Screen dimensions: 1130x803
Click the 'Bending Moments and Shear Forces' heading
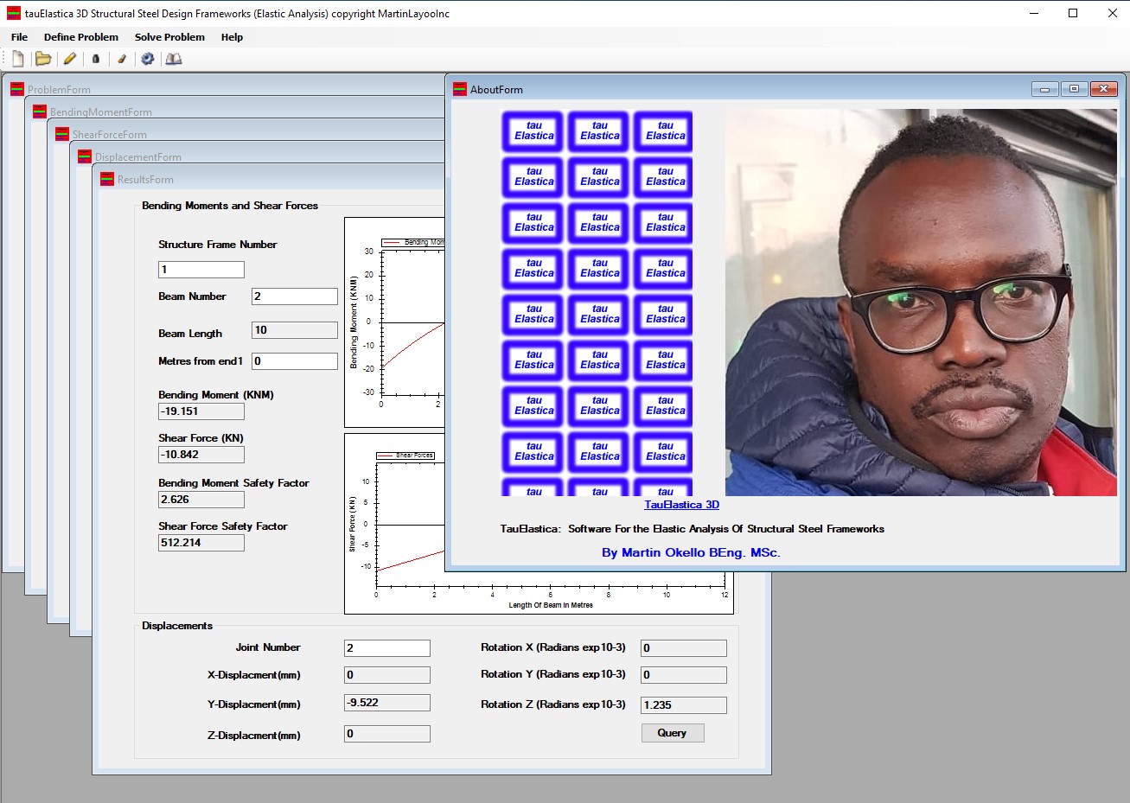(230, 206)
